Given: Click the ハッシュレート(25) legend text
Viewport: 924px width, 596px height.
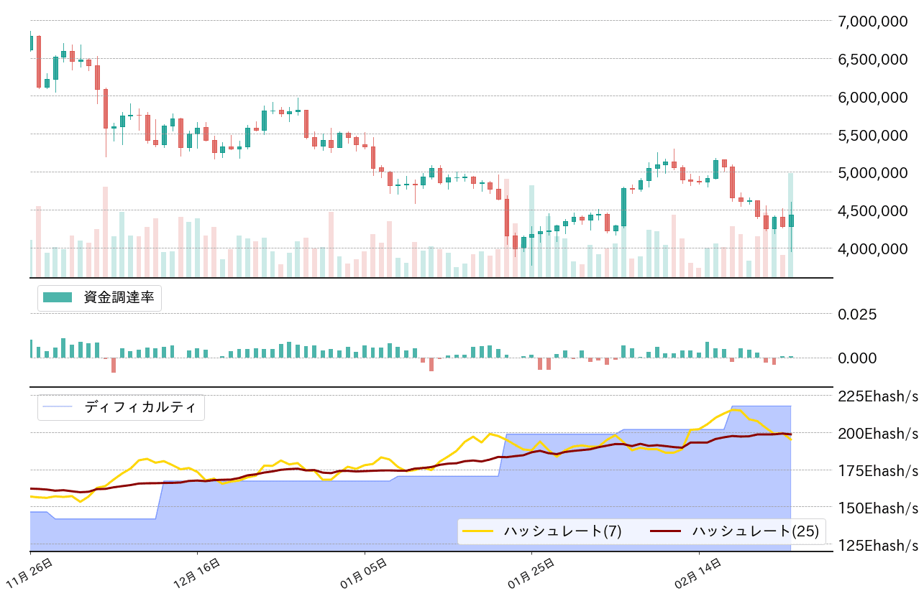Looking at the screenshot, I should tap(754, 530).
